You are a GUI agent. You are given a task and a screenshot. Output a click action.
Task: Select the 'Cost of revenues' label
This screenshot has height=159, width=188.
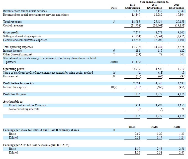point(13,25)
